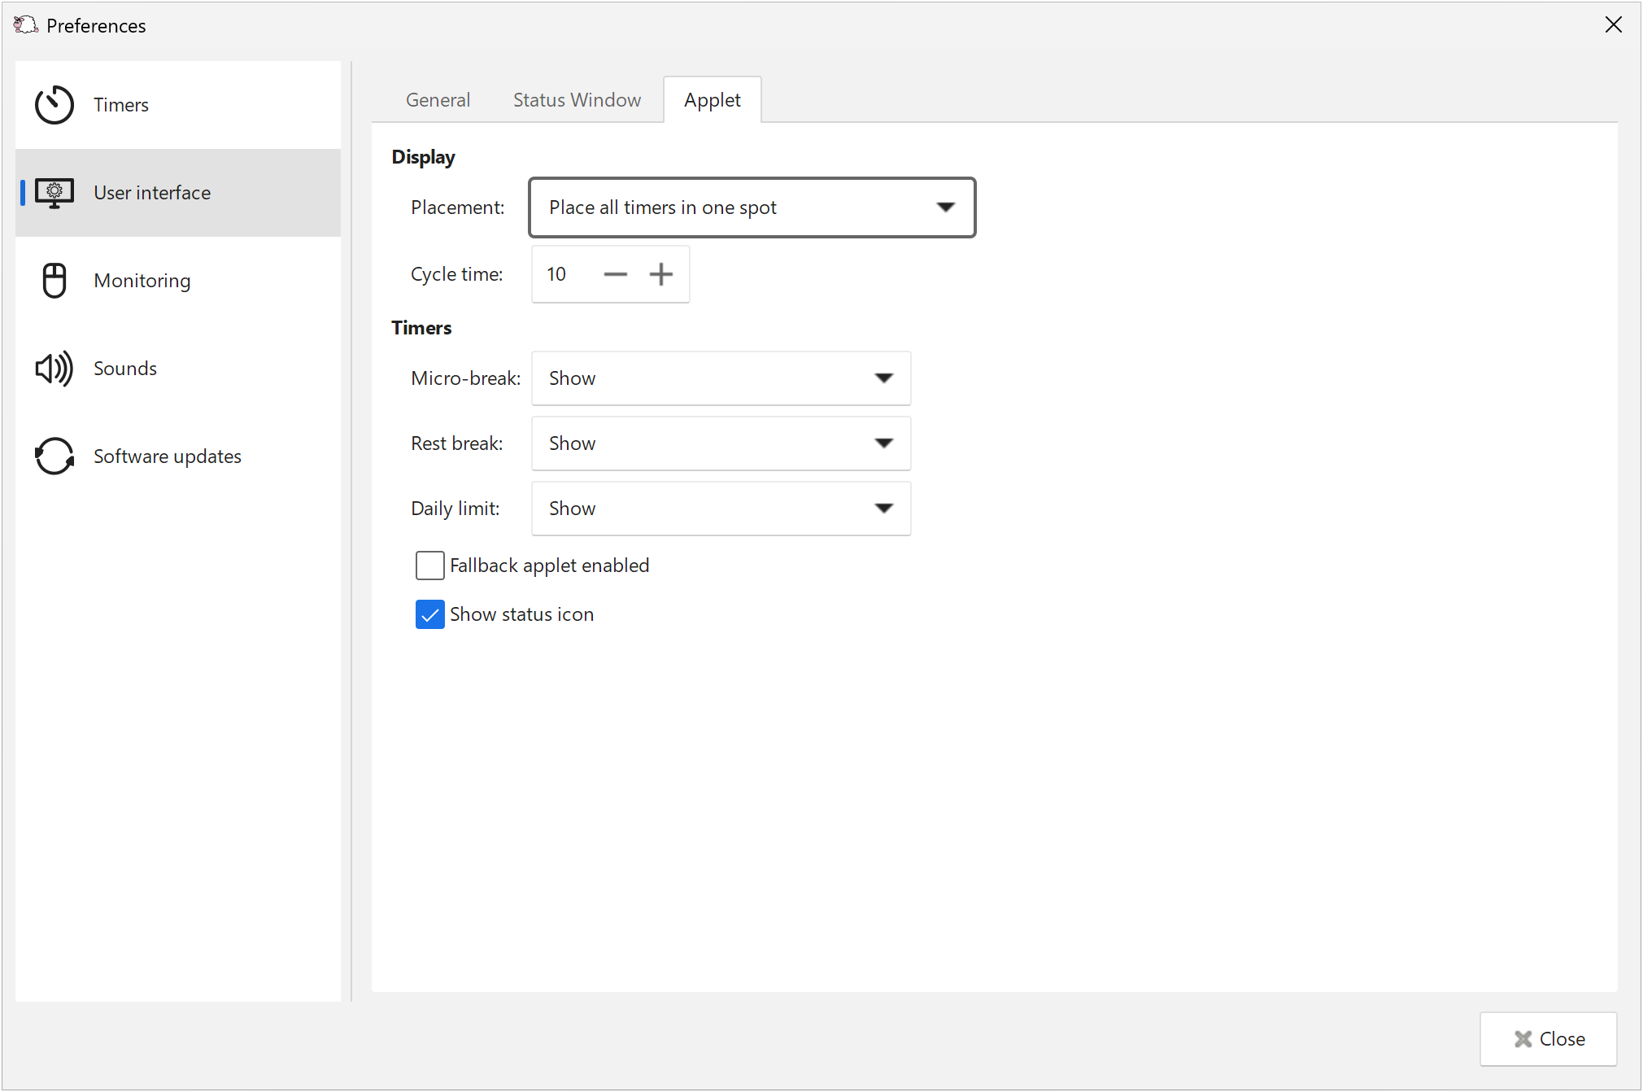The width and height of the screenshot is (1643, 1092).
Task: Open the Rest break dropdown
Action: pyautogui.click(x=721, y=443)
